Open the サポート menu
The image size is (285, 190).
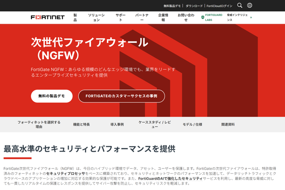(121, 17)
